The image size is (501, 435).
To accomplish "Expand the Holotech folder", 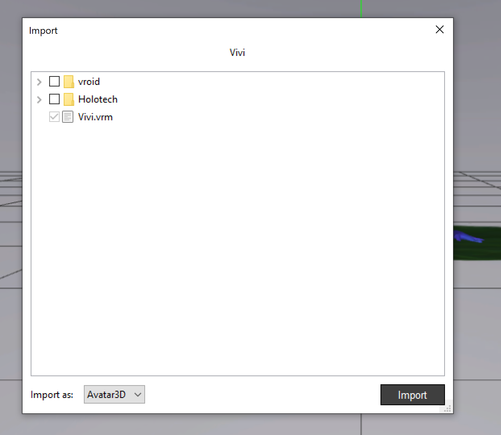I will pos(39,99).
